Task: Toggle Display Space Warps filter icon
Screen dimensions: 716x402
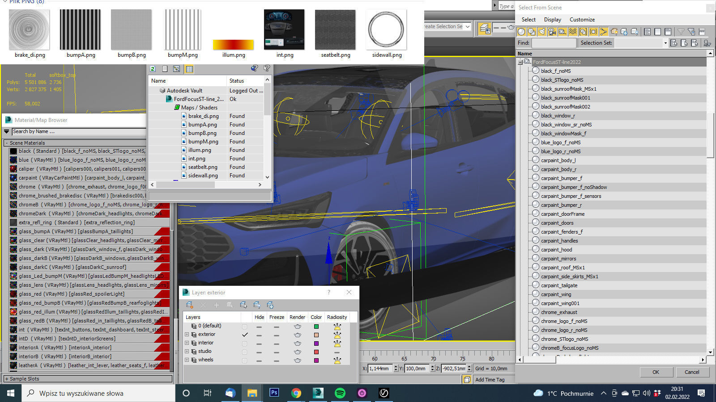Action: coord(573,32)
